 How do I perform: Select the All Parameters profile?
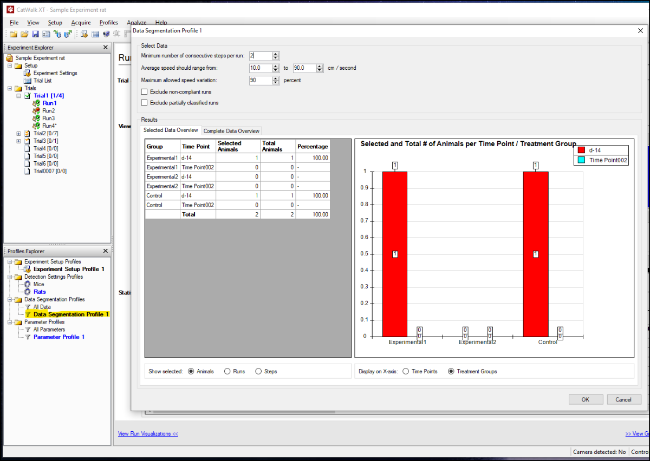coord(49,330)
